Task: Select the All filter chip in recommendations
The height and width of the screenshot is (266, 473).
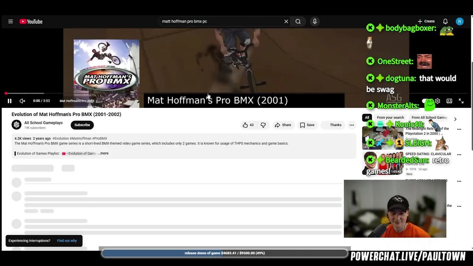Action: [367, 117]
